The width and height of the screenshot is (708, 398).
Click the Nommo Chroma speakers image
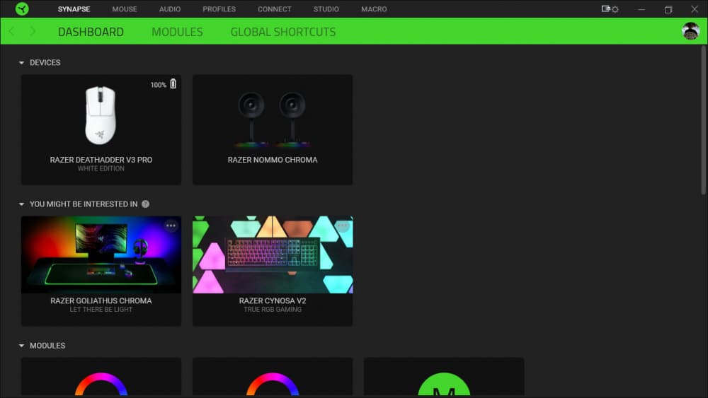273,119
